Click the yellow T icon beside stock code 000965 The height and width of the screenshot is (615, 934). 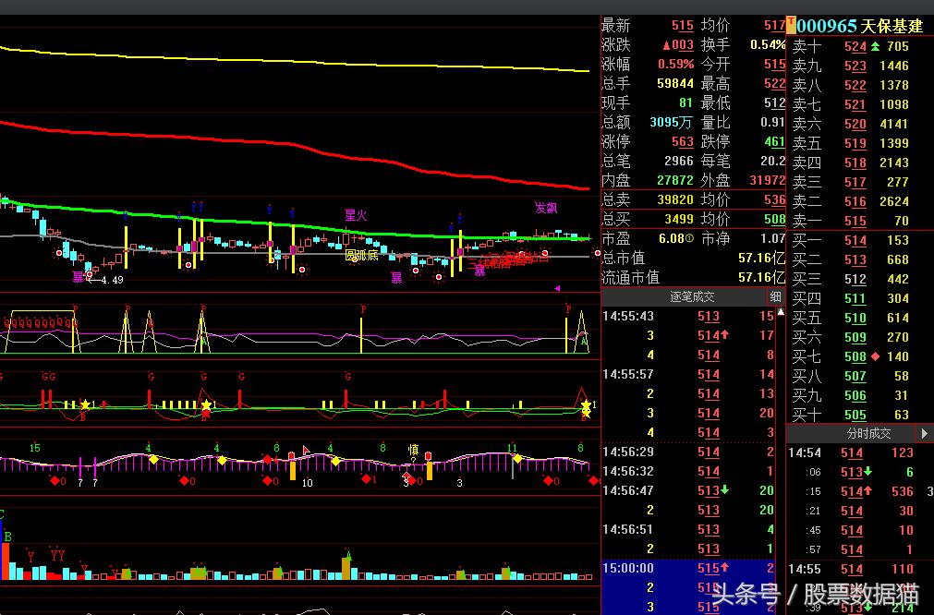coord(791,24)
